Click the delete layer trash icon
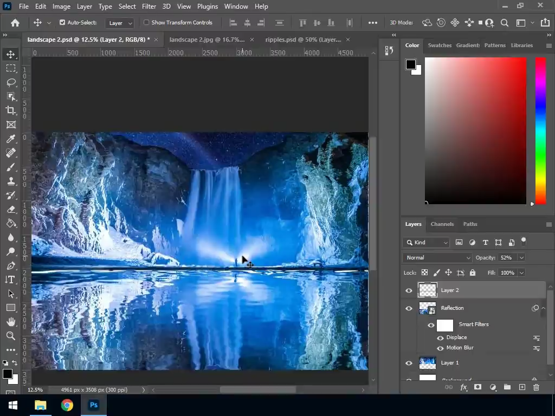 tap(536, 387)
